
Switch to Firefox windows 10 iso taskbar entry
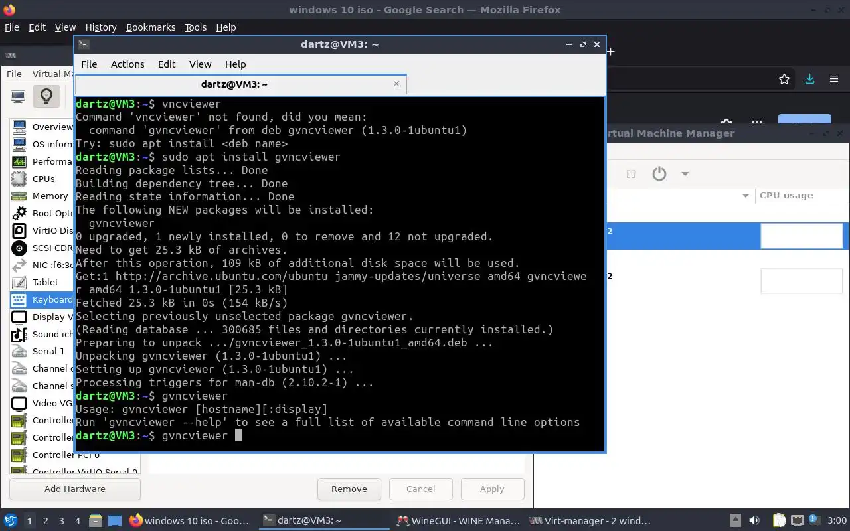(x=190, y=520)
